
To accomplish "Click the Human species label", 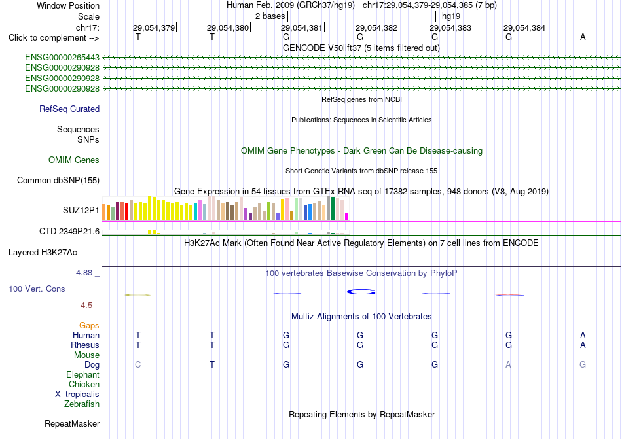I will coord(86,336).
